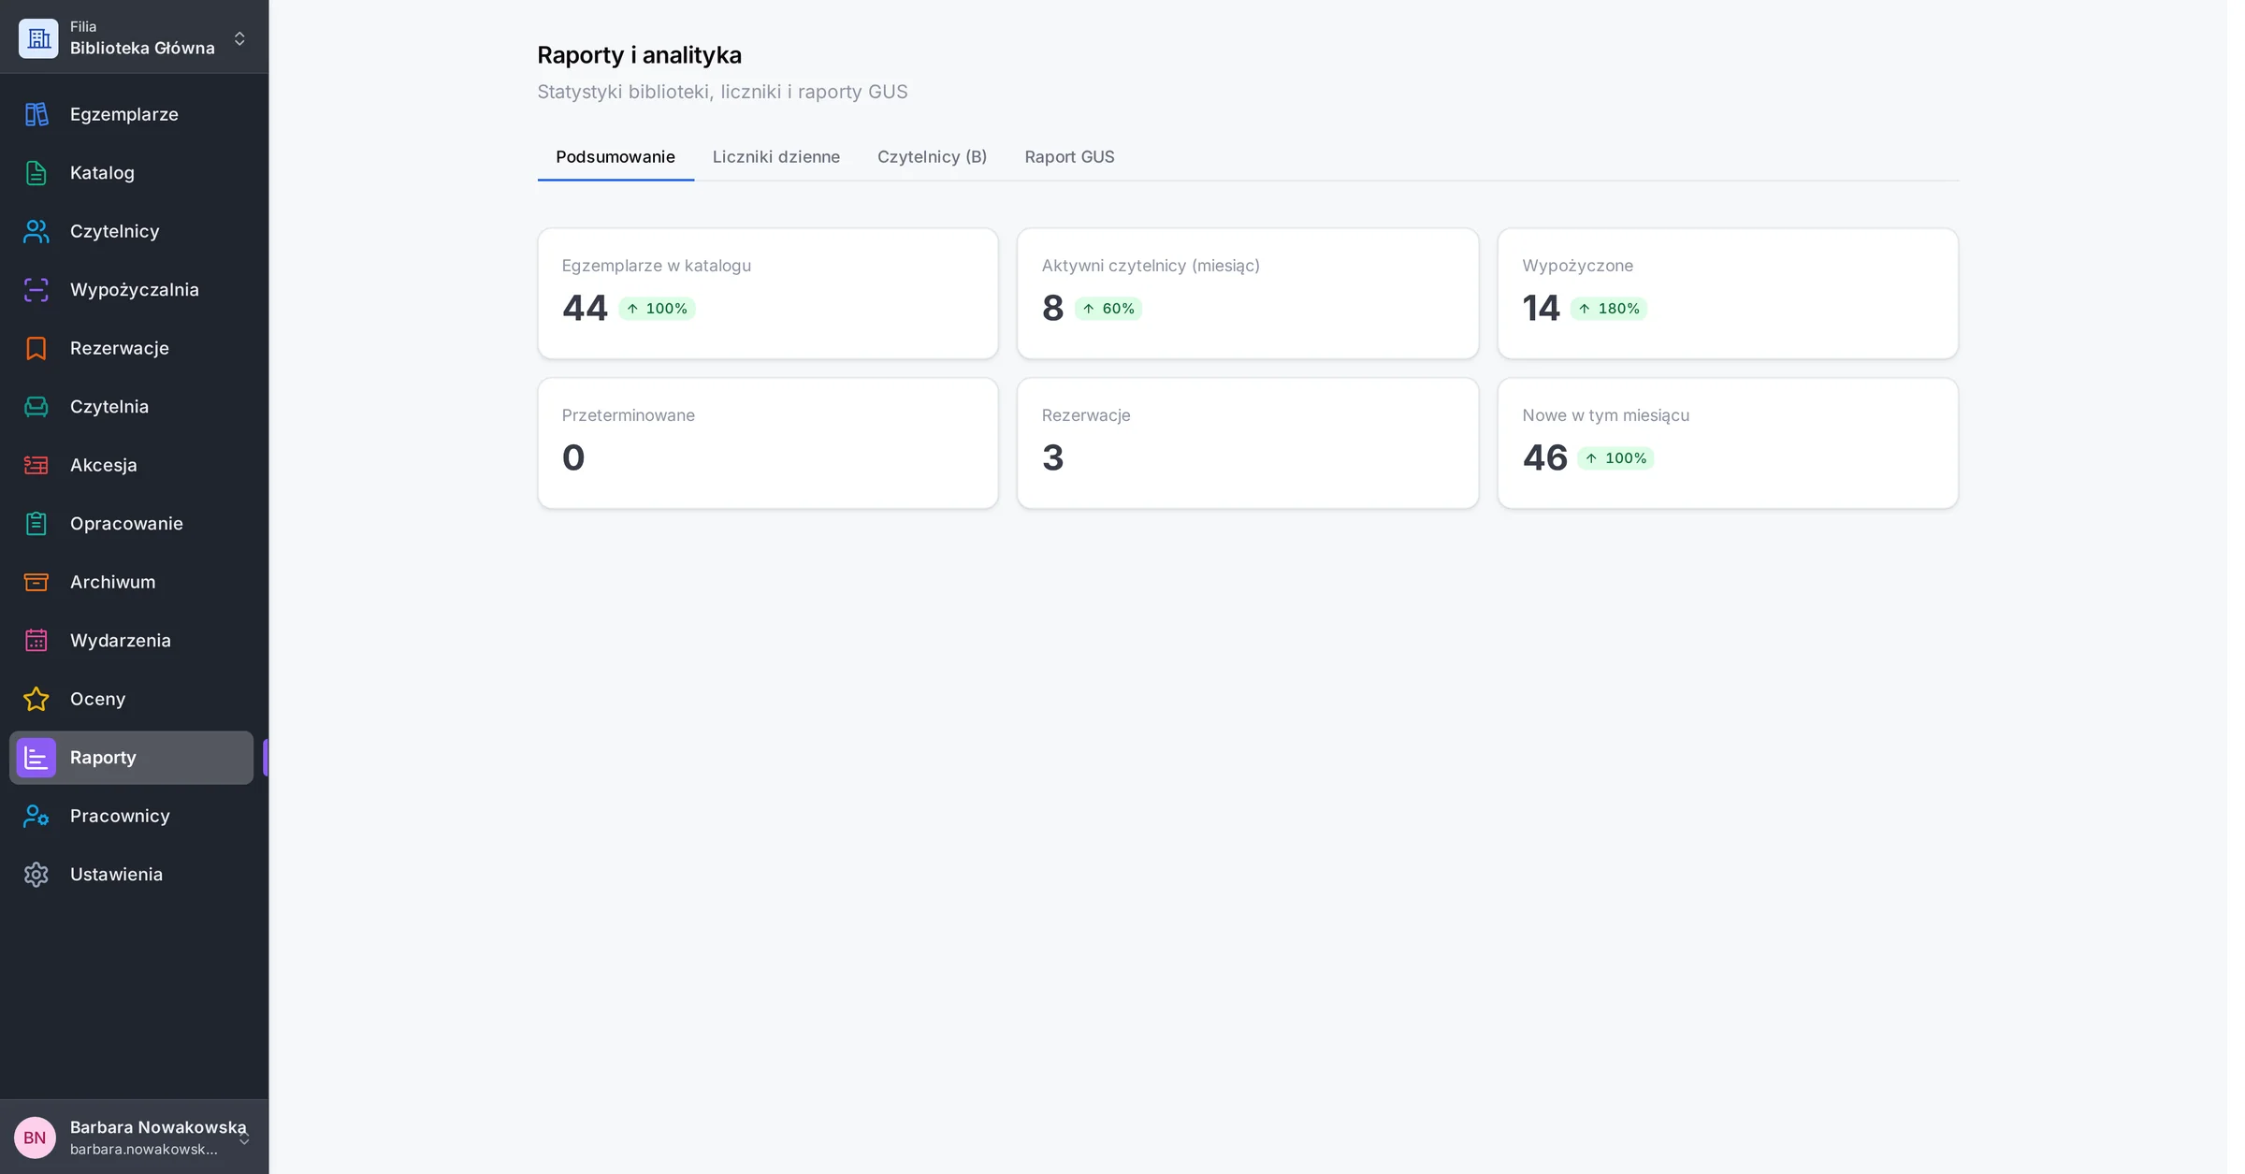This screenshot has width=2245, height=1174.
Task: Open the Ustawienia gear icon
Action: 36,875
